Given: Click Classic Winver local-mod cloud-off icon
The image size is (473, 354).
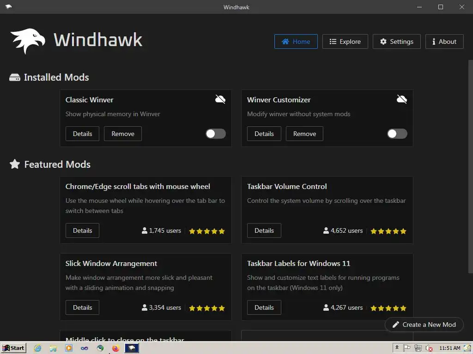Looking at the screenshot, I should tap(220, 99).
